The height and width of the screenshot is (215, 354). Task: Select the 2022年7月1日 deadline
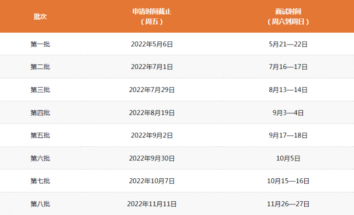click(152, 67)
